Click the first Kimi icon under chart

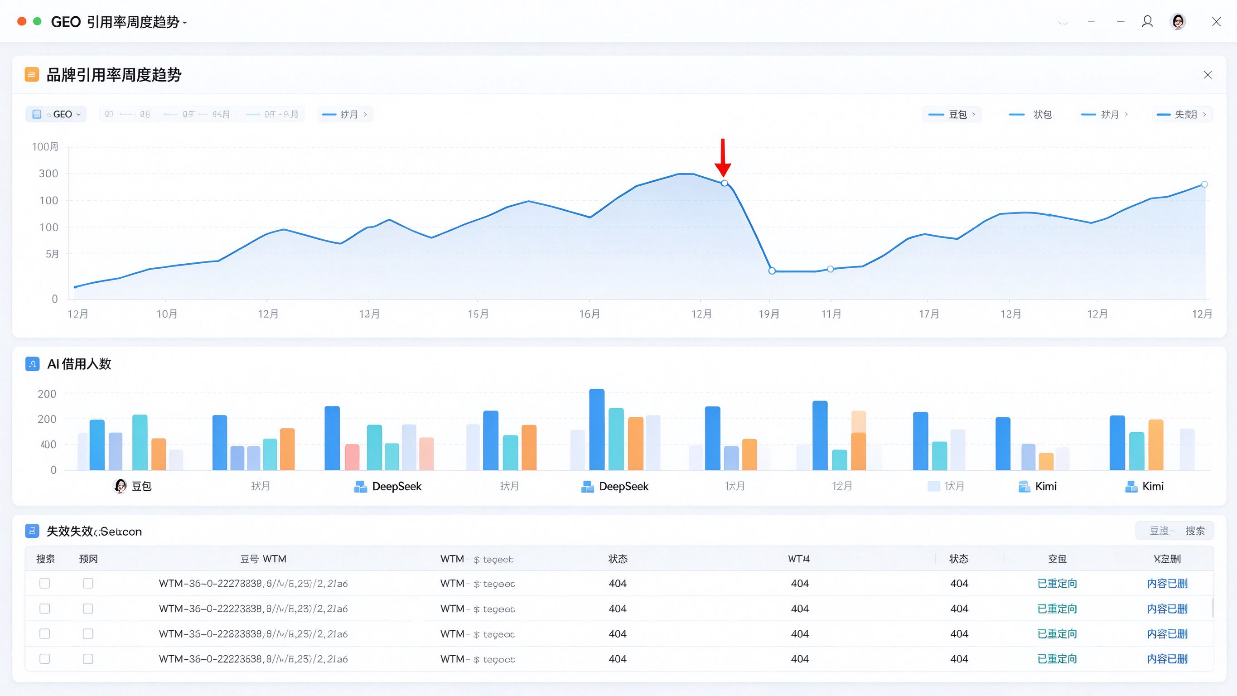coord(1024,487)
